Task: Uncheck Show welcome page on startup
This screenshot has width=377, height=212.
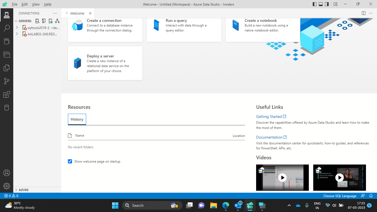Action: [x=70, y=161]
